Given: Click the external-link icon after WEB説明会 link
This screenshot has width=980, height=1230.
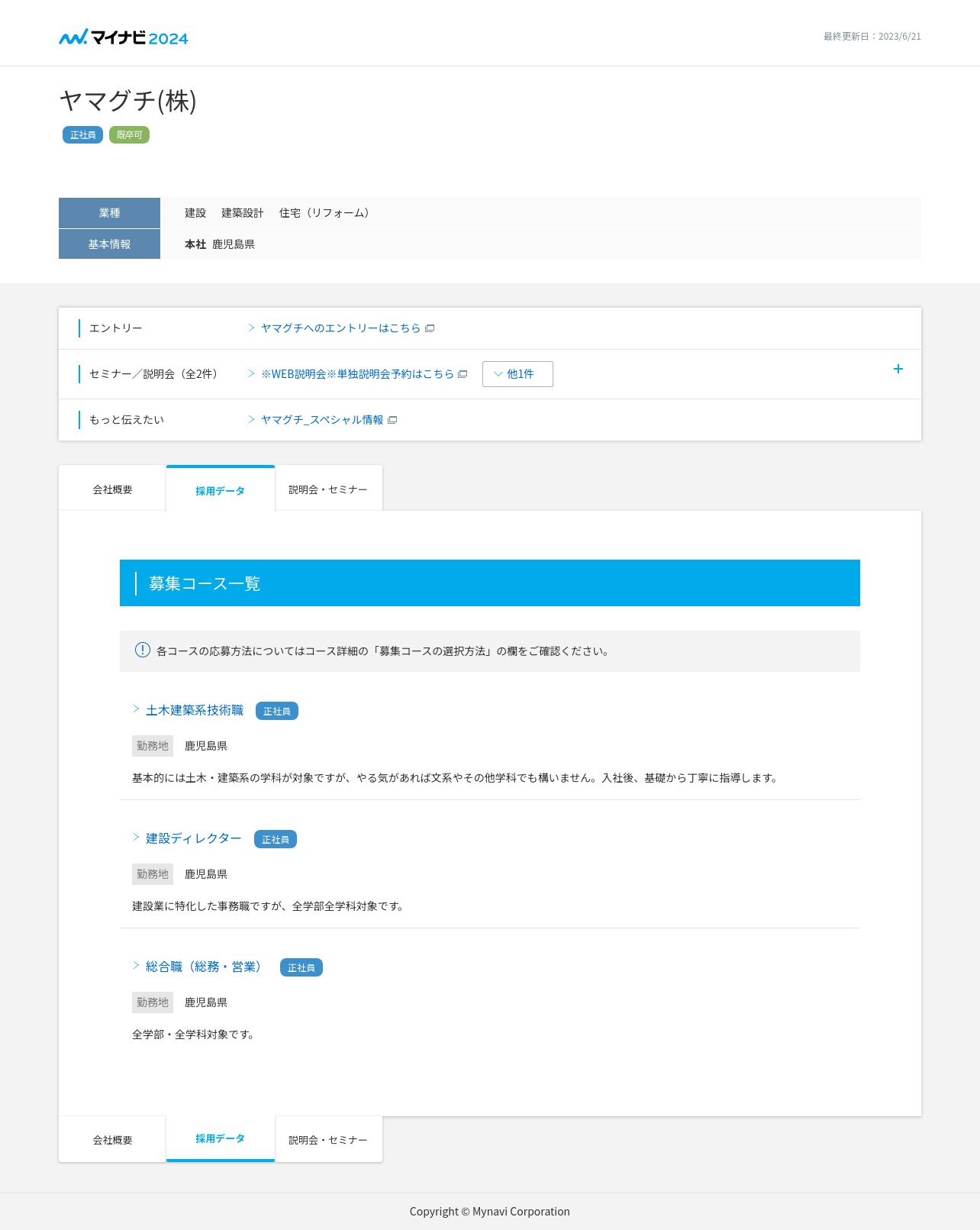Looking at the screenshot, I should click(463, 374).
